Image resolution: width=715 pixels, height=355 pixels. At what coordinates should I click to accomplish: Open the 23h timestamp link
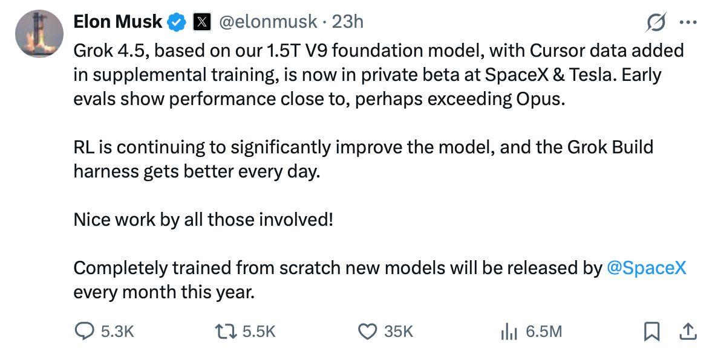click(x=347, y=21)
